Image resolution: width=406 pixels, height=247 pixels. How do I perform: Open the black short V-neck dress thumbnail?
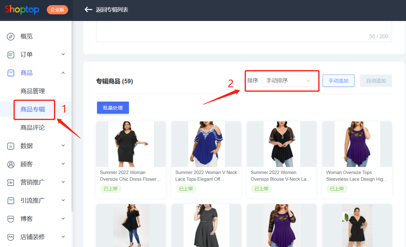(357, 225)
